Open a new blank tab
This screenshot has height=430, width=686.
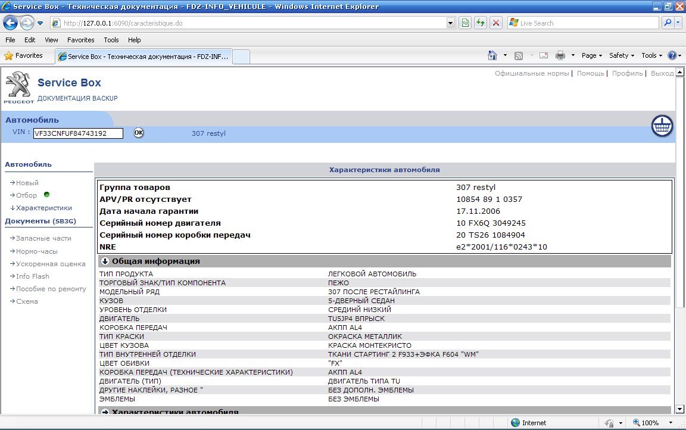pos(241,57)
